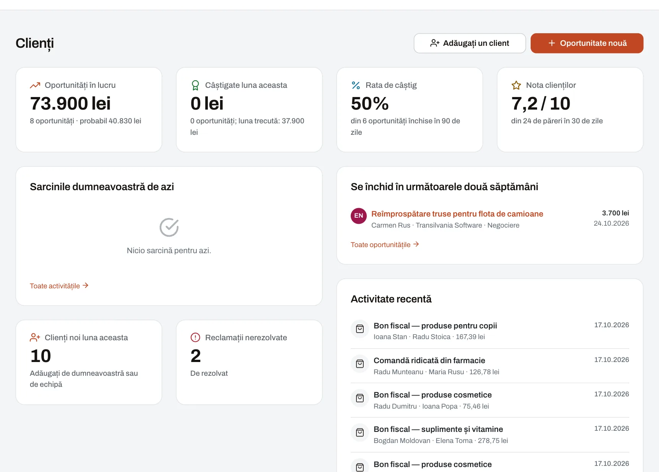Click the Bon fiscal — produse pentru copii row
Viewport: 659px width, 472px height.
point(490,331)
